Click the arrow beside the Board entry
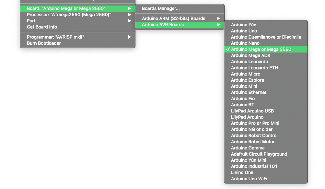This screenshot has width=325, height=189. pyautogui.click(x=130, y=8)
